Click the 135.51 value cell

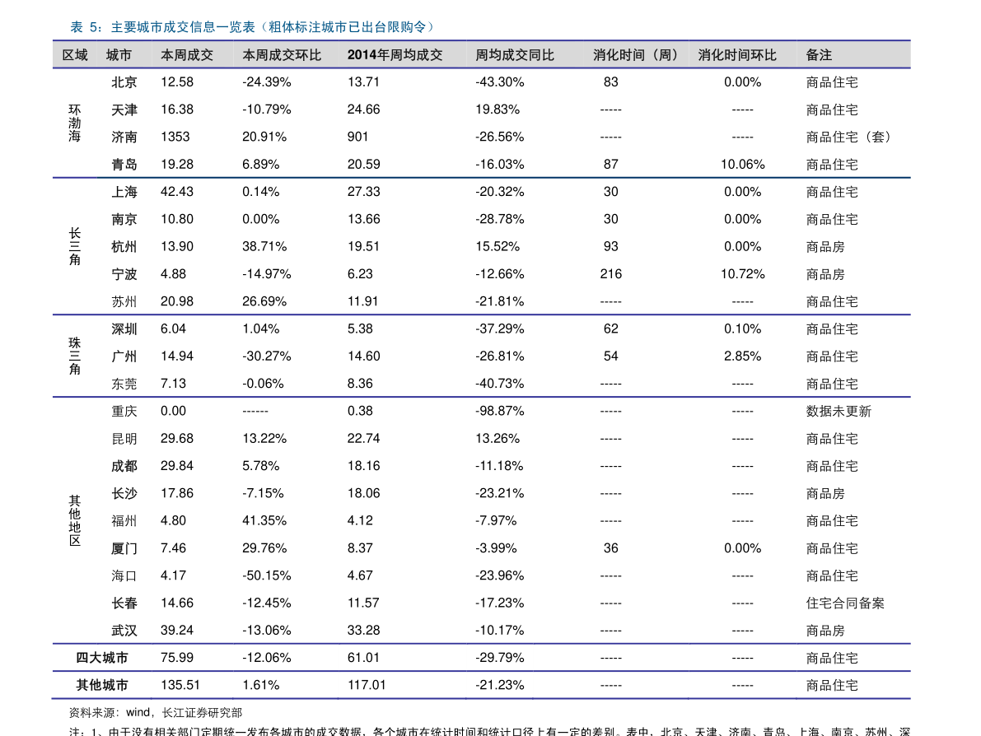180,685
